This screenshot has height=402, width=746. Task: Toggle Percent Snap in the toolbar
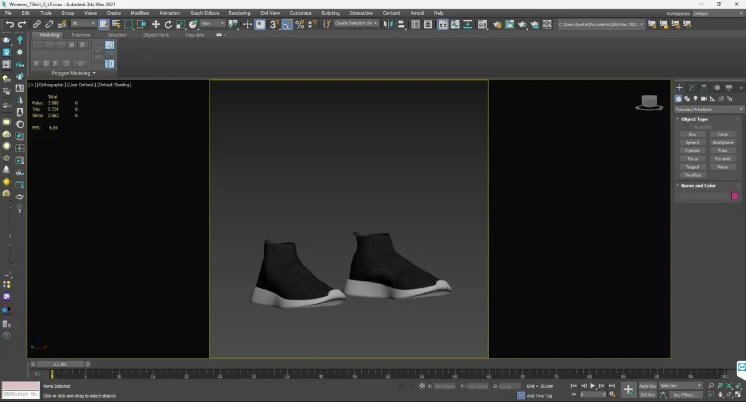pos(300,24)
